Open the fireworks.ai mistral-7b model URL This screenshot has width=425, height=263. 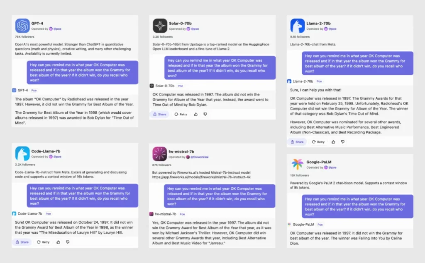[201, 177]
